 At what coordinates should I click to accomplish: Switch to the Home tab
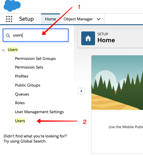(50, 19)
